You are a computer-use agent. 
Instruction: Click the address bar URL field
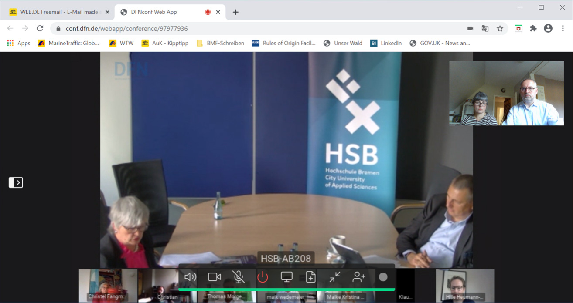coord(279,29)
